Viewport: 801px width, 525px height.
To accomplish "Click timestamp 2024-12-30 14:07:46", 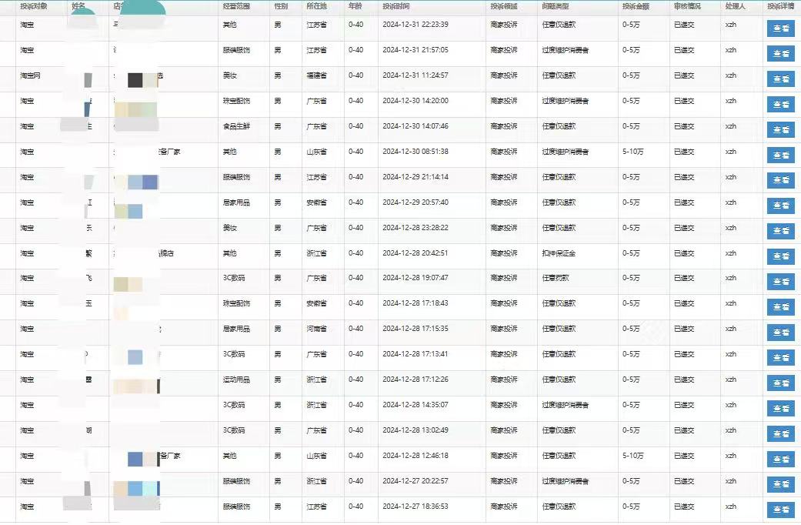I will 416,125.
